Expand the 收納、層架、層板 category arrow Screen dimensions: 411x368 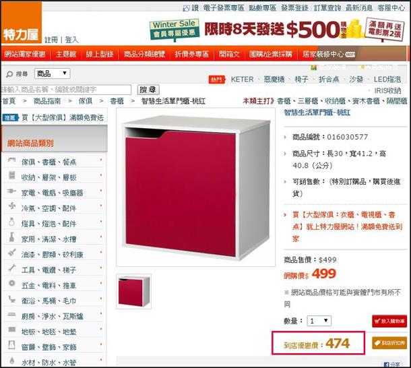point(101,175)
